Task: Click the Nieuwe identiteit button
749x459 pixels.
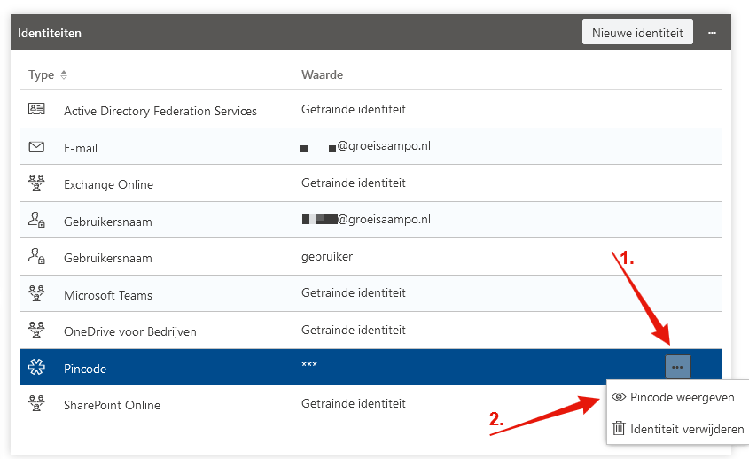Action: coord(636,33)
